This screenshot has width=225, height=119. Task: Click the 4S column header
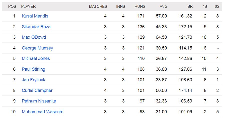(x=204, y=6)
